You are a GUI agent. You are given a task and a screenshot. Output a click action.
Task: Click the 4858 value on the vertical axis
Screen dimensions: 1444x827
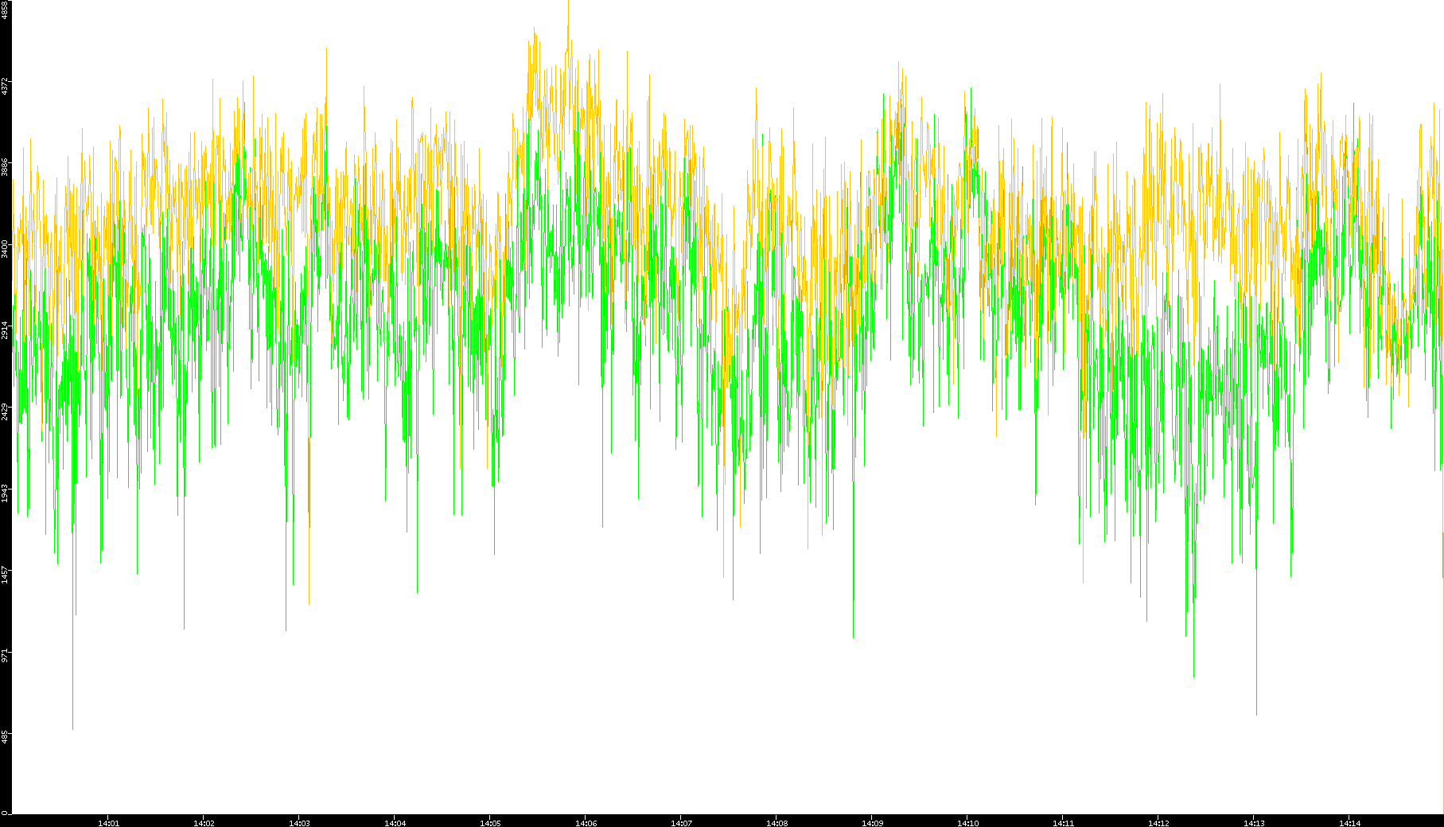pos(5,10)
